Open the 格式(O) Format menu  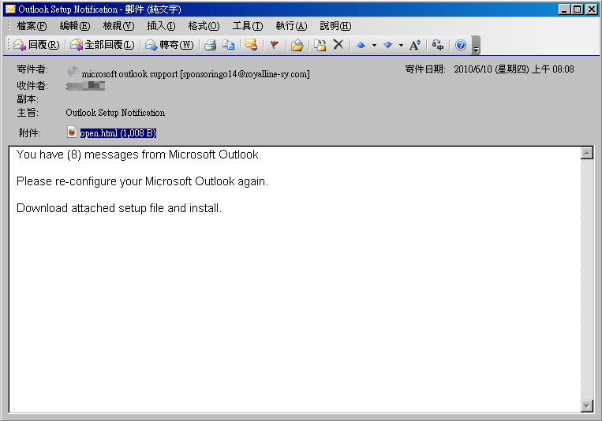point(204,26)
